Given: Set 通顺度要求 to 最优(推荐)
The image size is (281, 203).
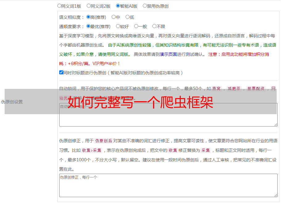Looking at the screenshot, I should (x=88, y=26).
